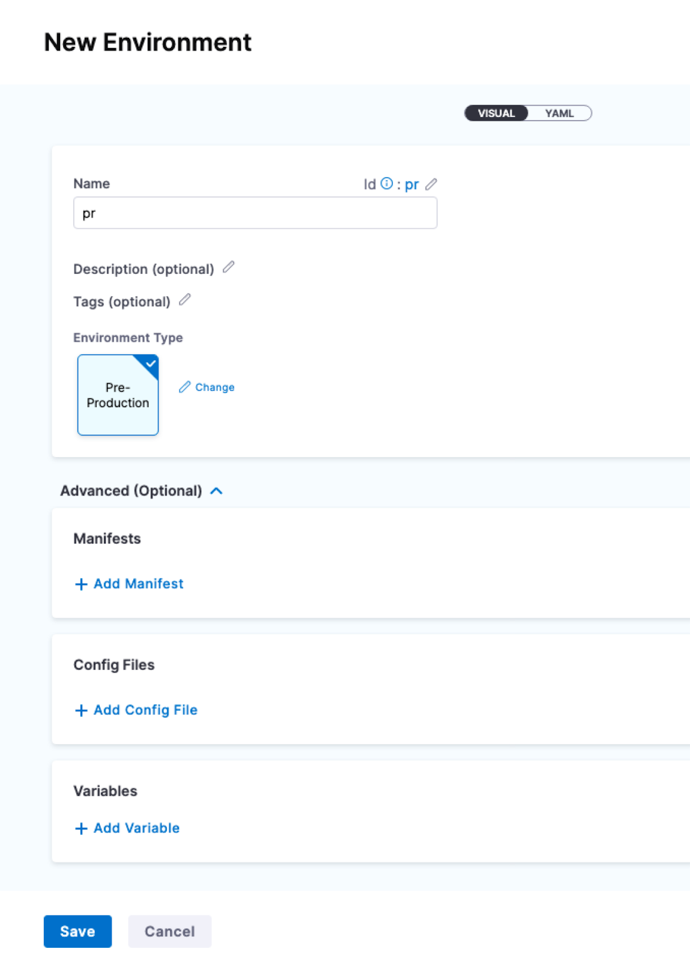690x961 pixels.
Task: Click the pencil icon beside Change
Action: (184, 387)
